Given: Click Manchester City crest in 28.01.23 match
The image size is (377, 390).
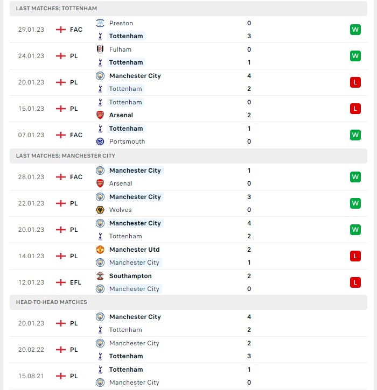Looking at the screenshot, I should pyautogui.click(x=100, y=171).
